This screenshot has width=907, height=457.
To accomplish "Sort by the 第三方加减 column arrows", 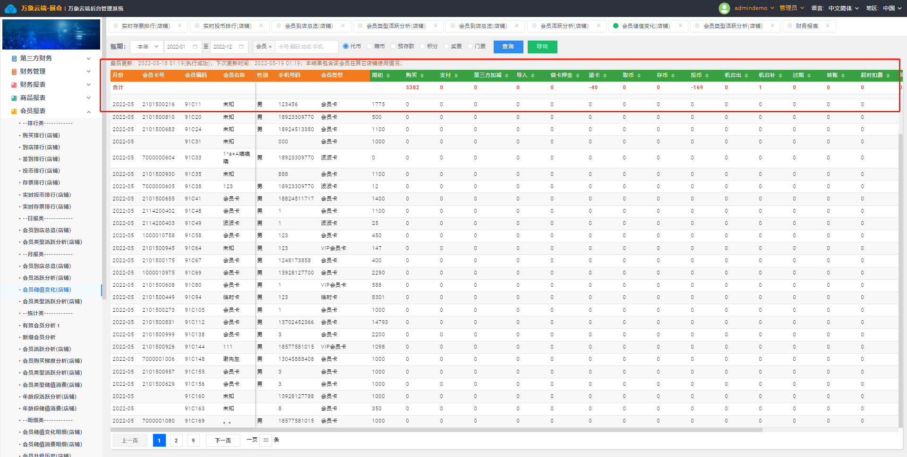I will click(507, 75).
